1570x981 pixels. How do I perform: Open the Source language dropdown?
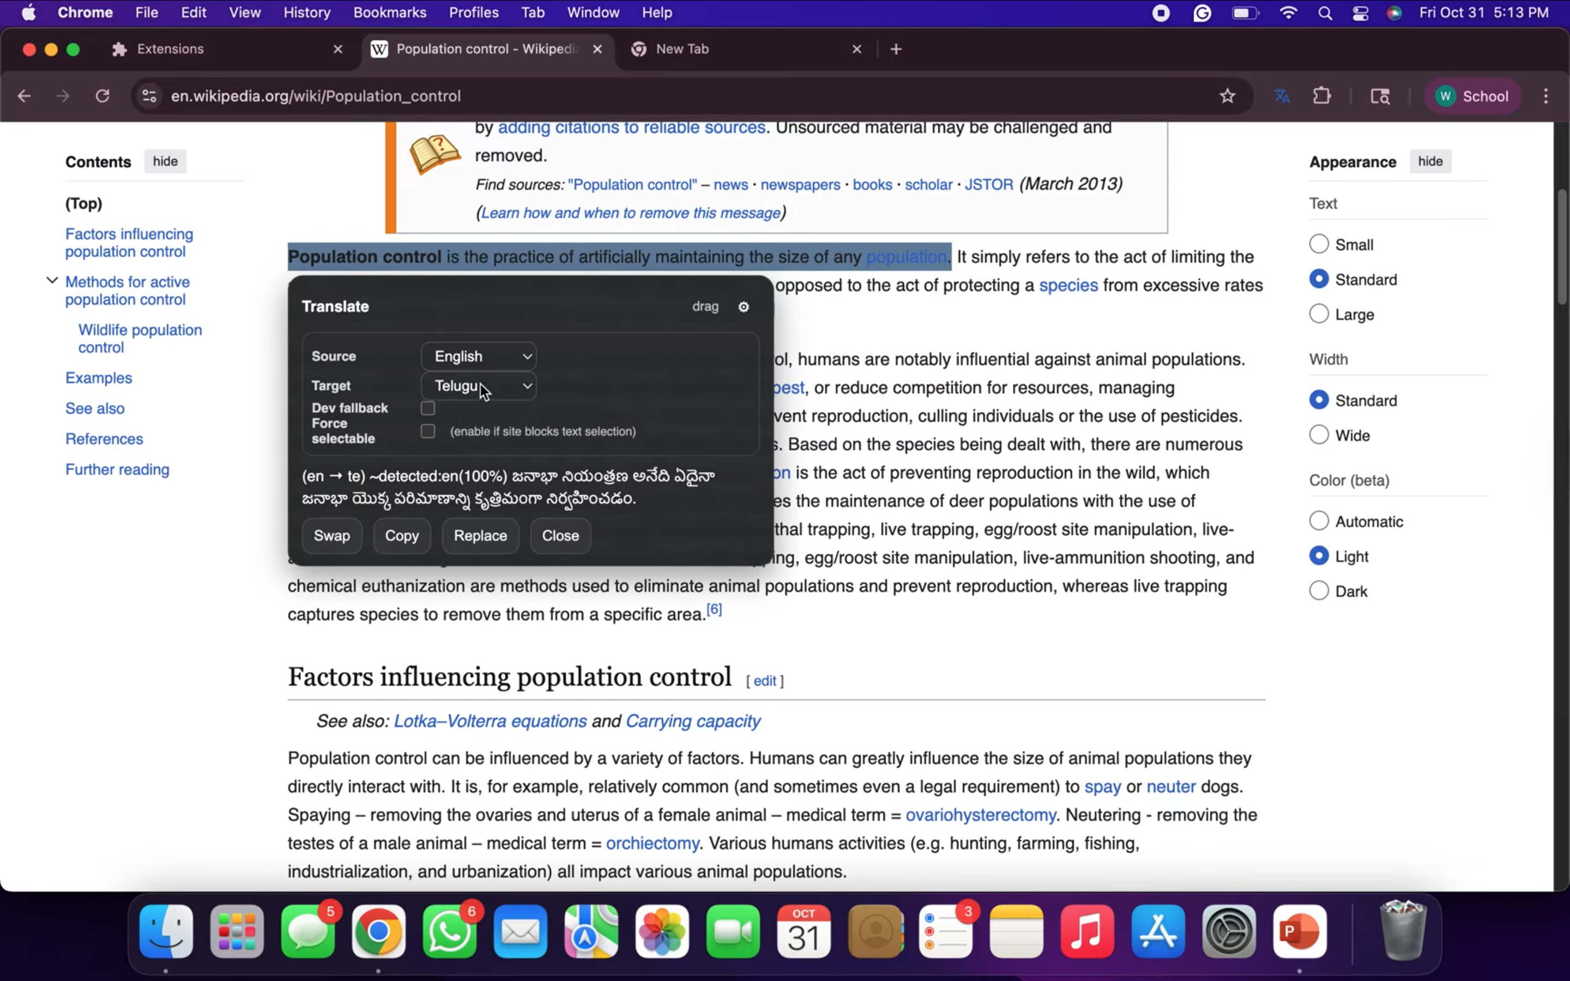click(479, 356)
